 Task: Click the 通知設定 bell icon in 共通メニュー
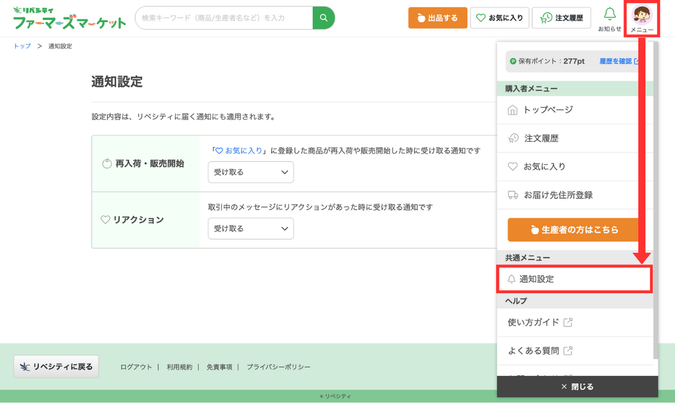coord(513,279)
